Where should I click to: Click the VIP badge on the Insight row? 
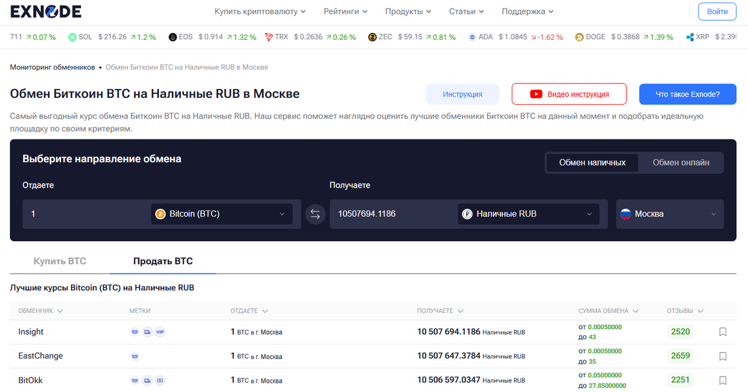pyautogui.click(x=160, y=332)
